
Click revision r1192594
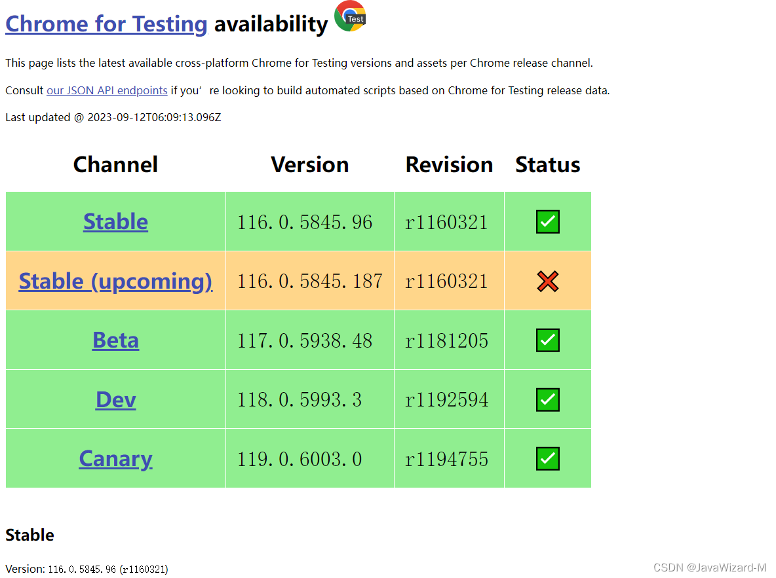(x=446, y=400)
